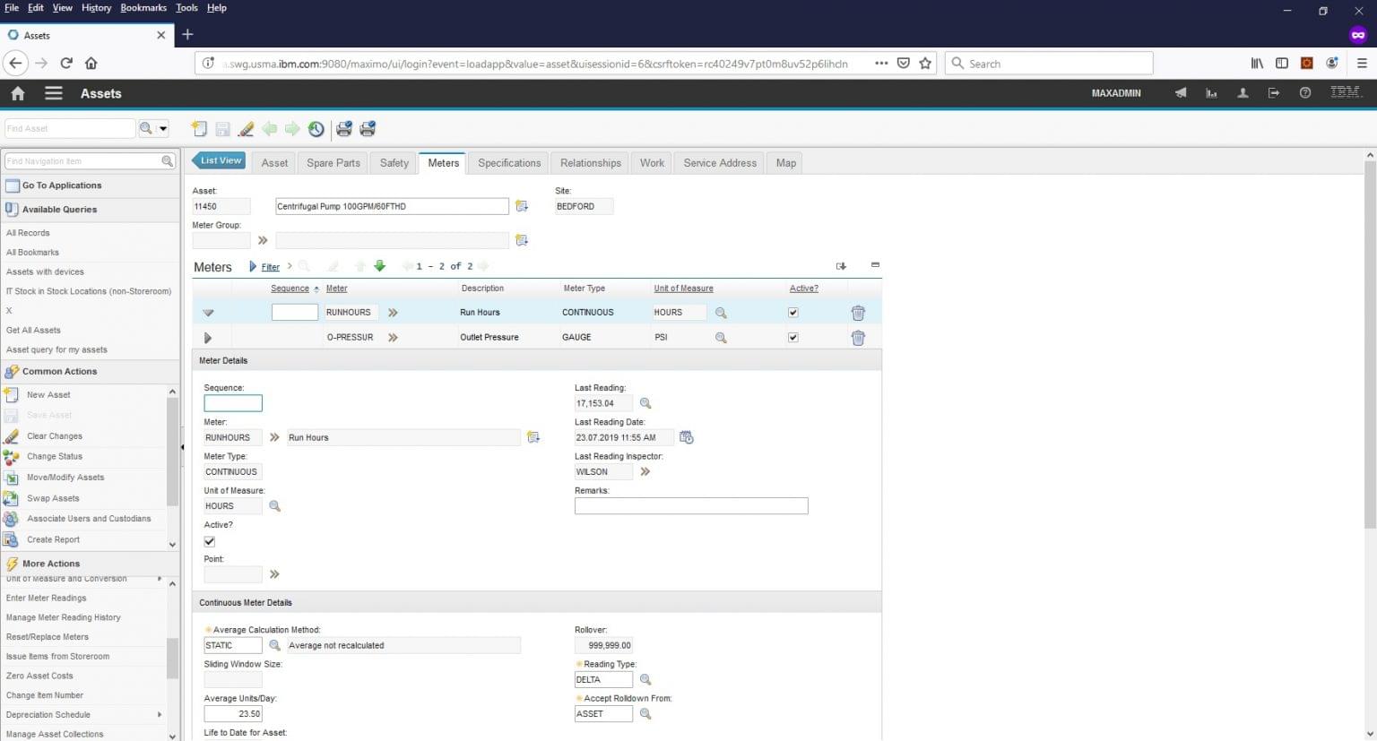Create a new asset using the toolbar icon
Screen dimensions: 1377x741
pos(199,129)
